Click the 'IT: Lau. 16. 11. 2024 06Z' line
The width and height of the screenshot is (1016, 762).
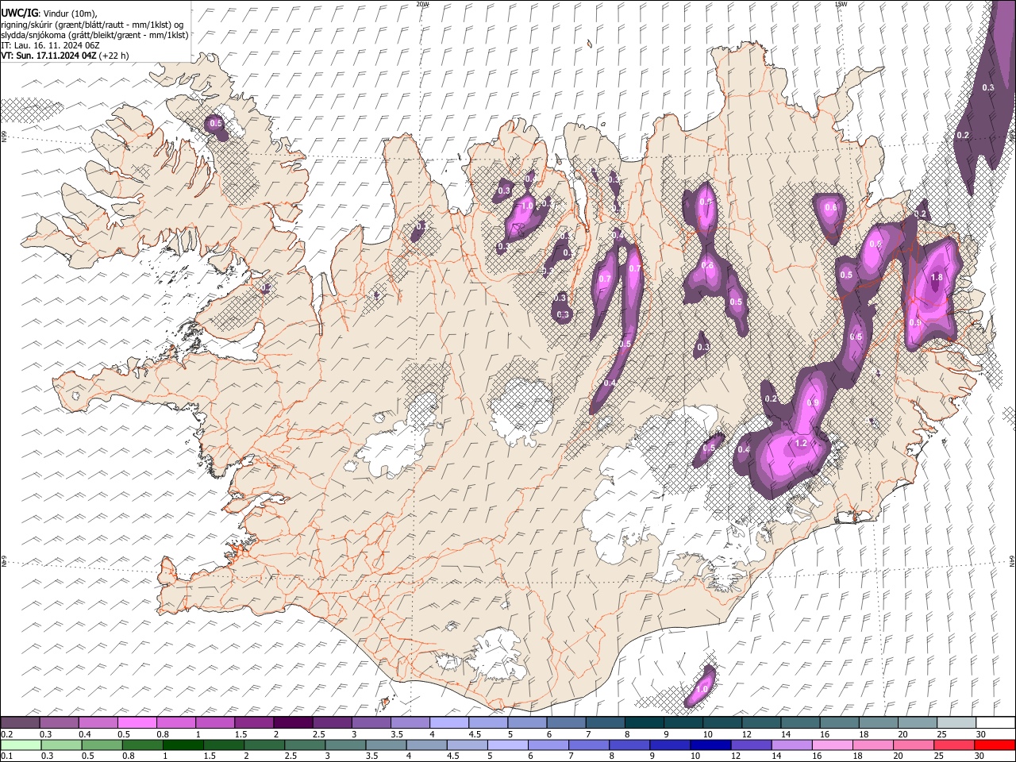point(50,45)
